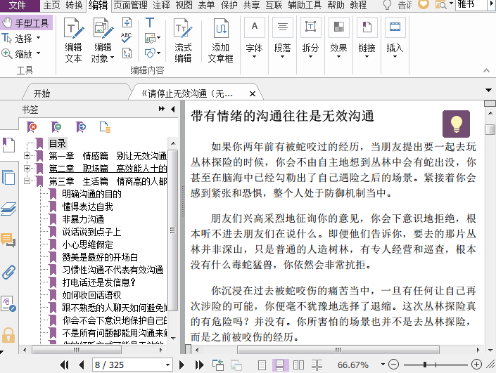Open the attachments paperclip panel in sidebar
This screenshot has width=496, height=373.
[x=8, y=272]
